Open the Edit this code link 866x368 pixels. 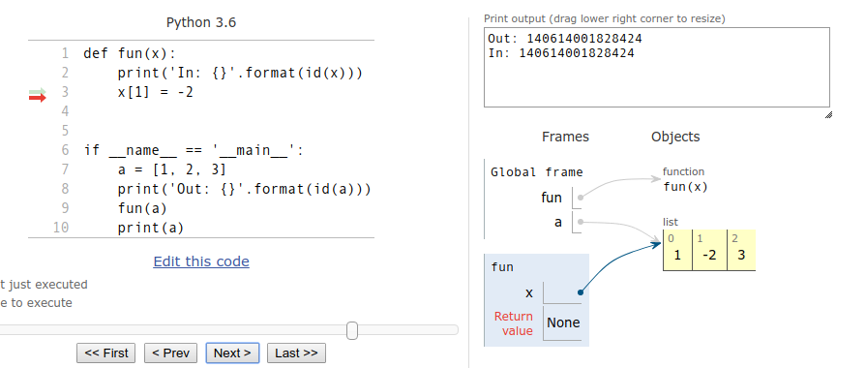pyautogui.click(x=201, y=261)
